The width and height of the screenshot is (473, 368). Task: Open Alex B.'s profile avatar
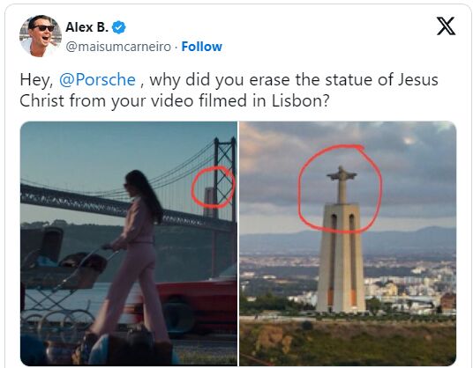[x=41, y=36]
